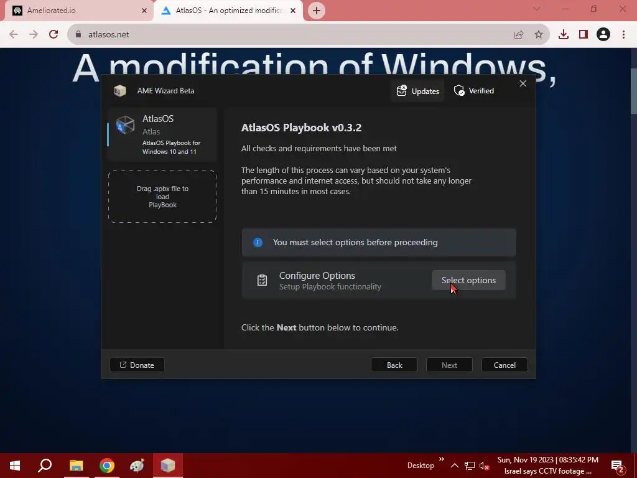Image resolution: width=637 pixels, height=478 pixels.
Task: Switch to Chrome on taskbar
Action: coord(106,466)
